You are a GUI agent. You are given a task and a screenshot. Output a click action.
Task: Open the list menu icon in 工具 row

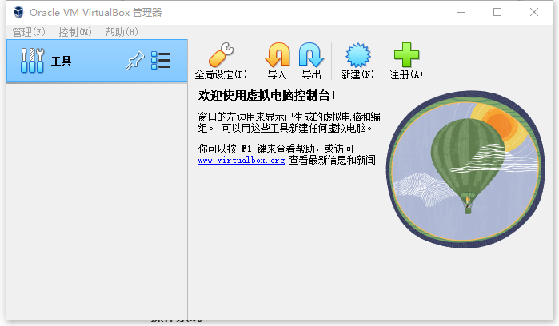(x=161, y=61)
